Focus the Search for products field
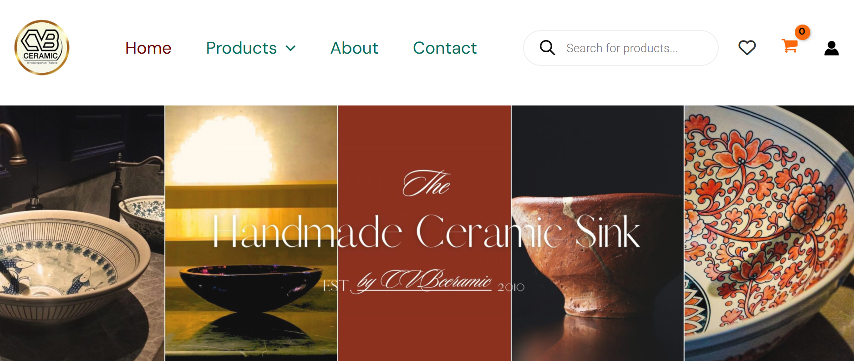 [621, 48]
